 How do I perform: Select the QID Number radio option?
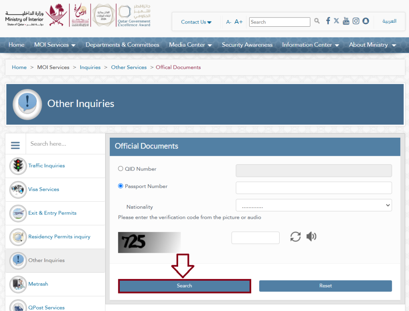tap(121, 168)
